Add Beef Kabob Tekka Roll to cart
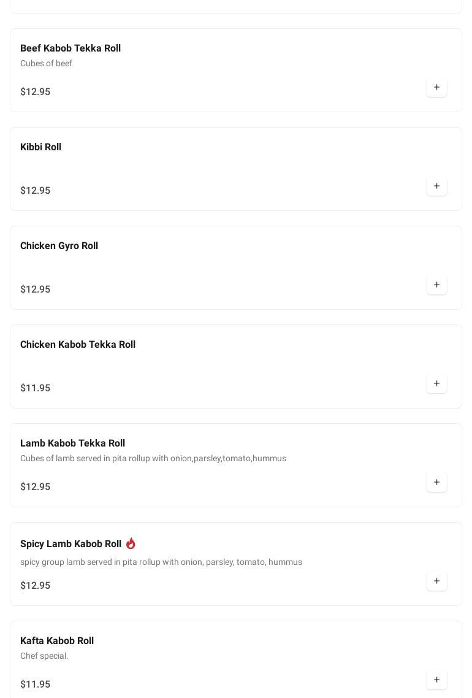472x698 pixels. [436, 88]
